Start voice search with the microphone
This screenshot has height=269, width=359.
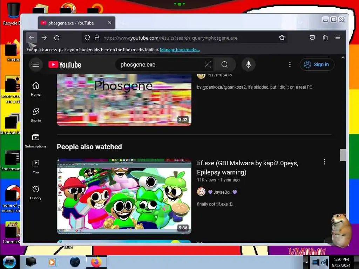point(249,64)
